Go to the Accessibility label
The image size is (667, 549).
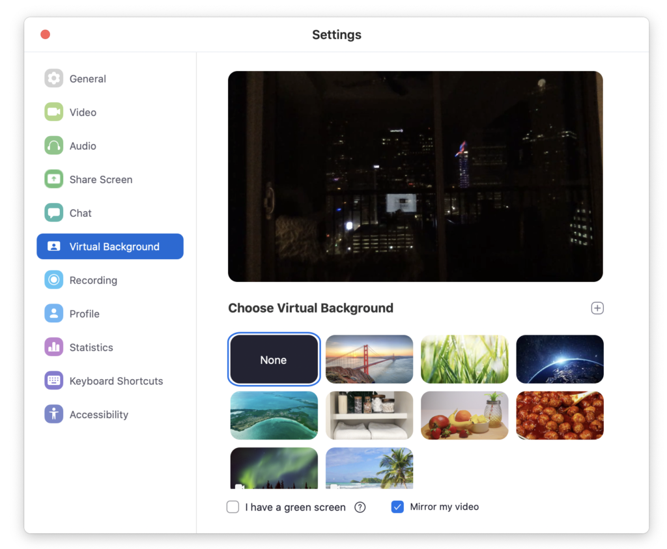99,415
